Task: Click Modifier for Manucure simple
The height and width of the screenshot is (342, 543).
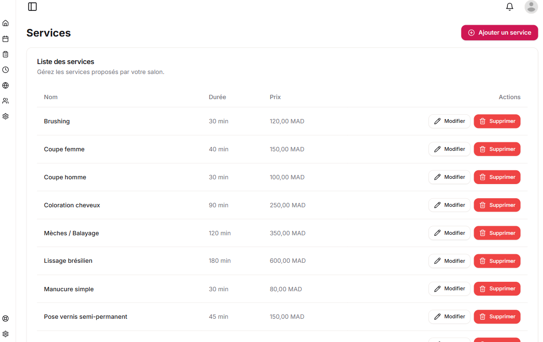Action: tap(449, 289)
